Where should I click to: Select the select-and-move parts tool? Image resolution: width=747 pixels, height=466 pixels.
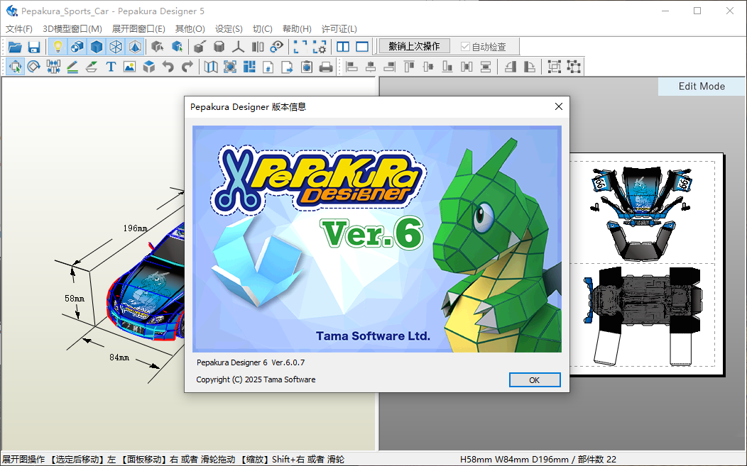coord(15,67)
